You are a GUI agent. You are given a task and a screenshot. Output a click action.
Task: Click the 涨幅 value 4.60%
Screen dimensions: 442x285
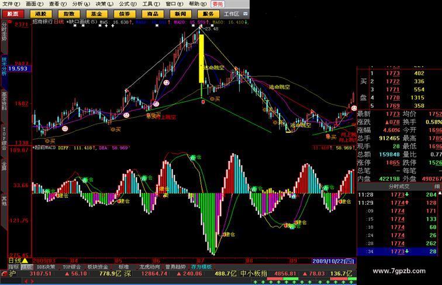(x=391, y=130)
